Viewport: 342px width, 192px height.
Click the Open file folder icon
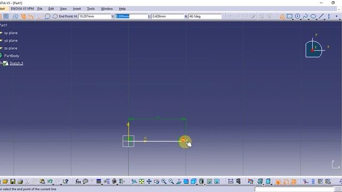pyautogui.click(x=5, y=181)
